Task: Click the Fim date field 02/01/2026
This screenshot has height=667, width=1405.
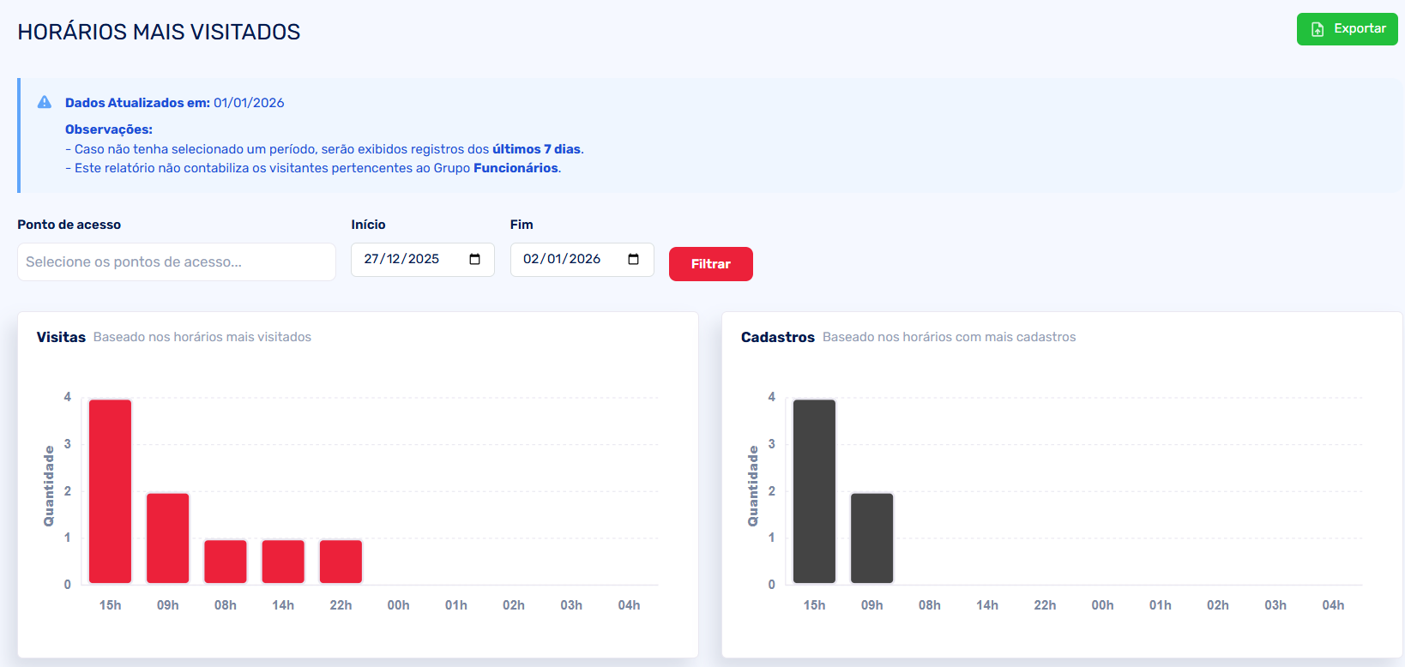Action: tap(562, 259)
